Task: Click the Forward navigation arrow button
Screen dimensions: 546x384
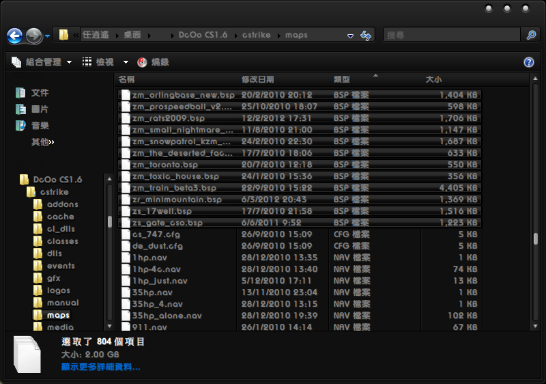Action: 33,35
